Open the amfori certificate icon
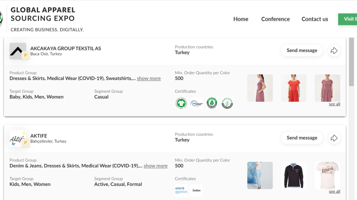The image size is (357, 200). 181,191
